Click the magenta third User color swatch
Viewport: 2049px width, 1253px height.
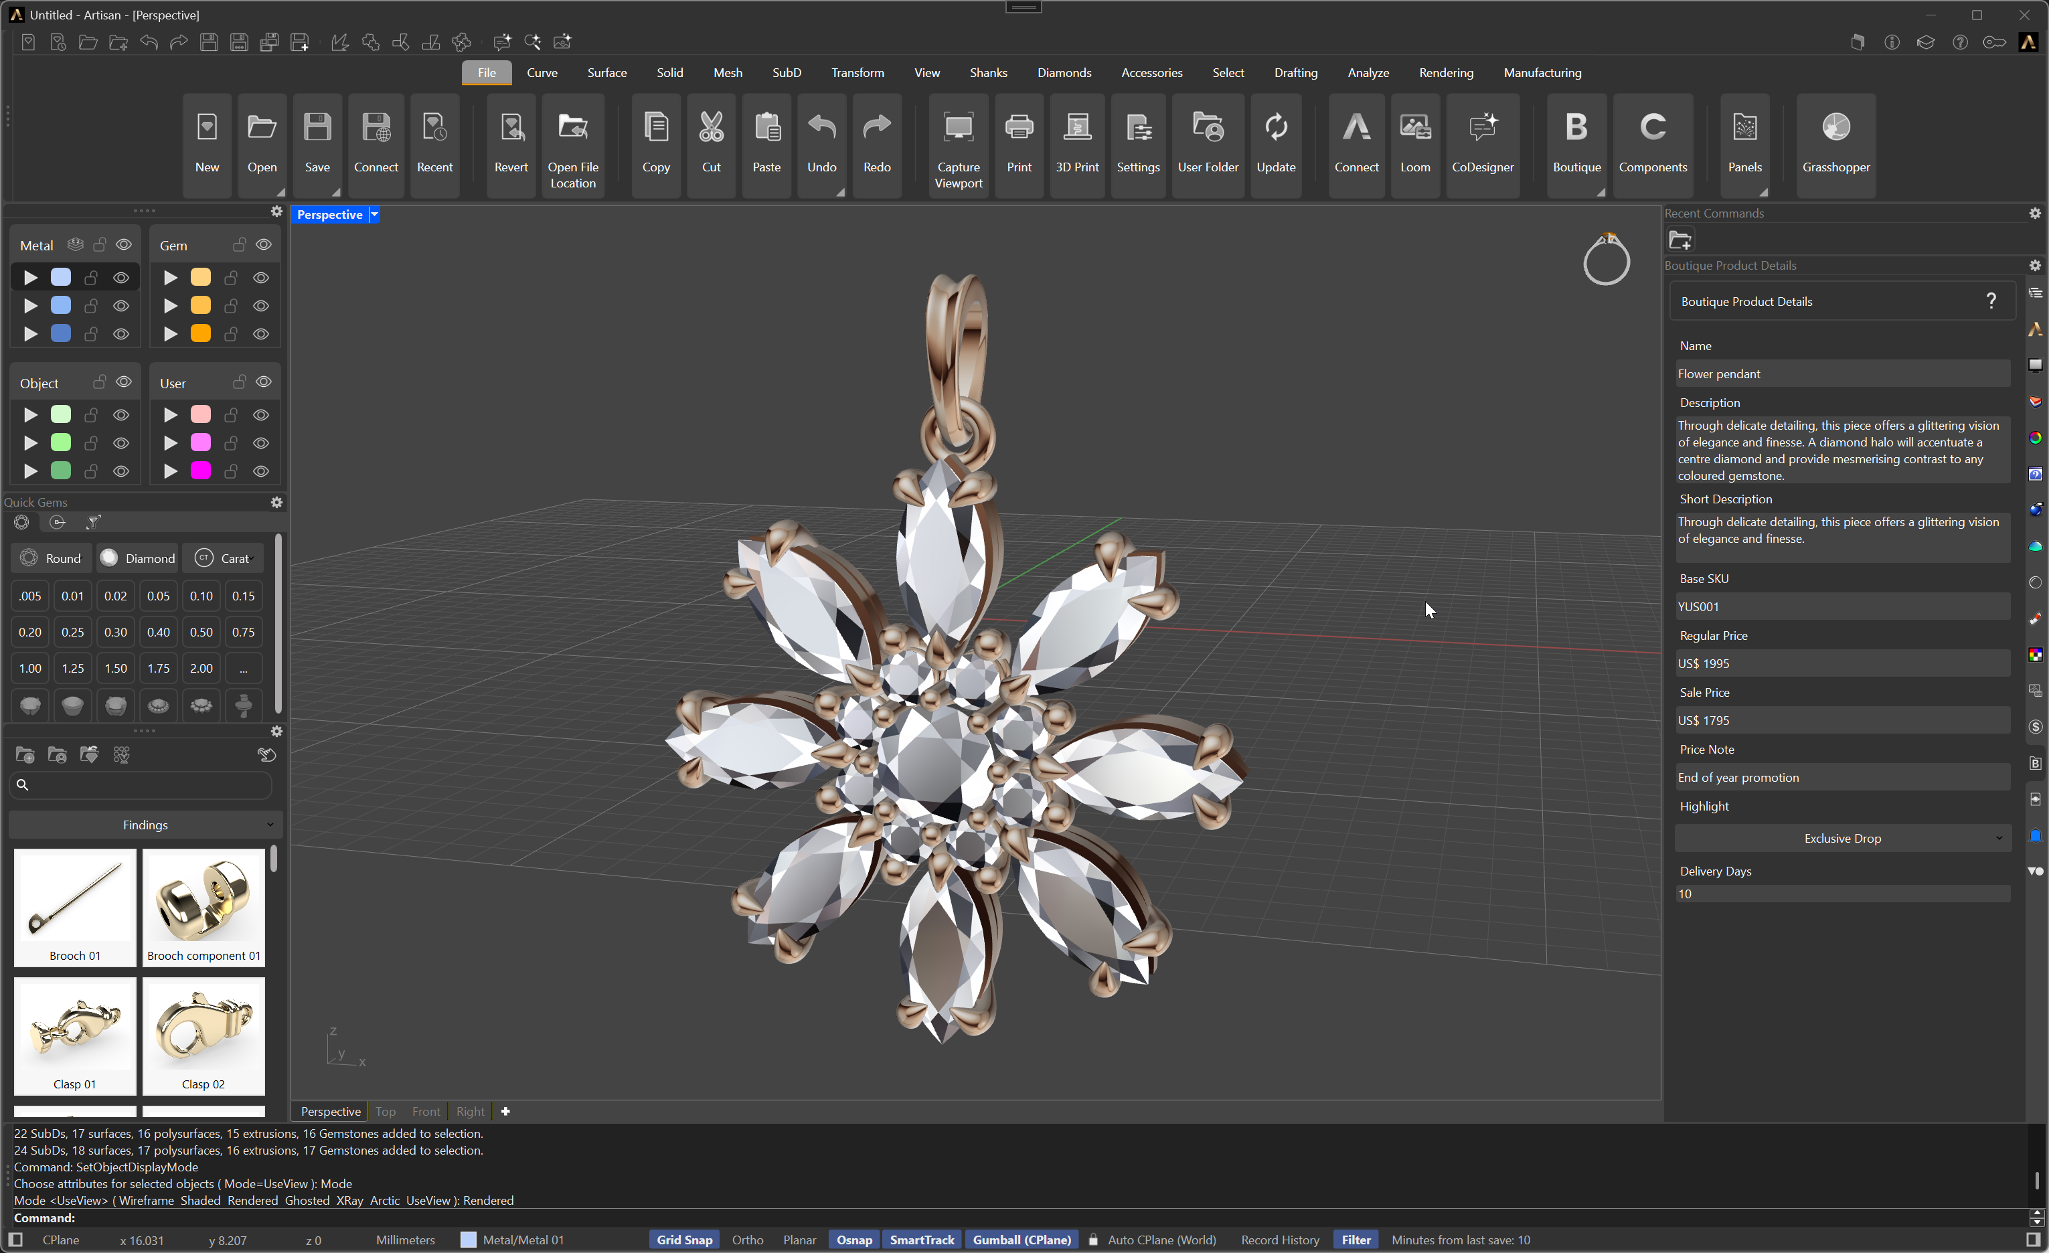click(200, 471)
